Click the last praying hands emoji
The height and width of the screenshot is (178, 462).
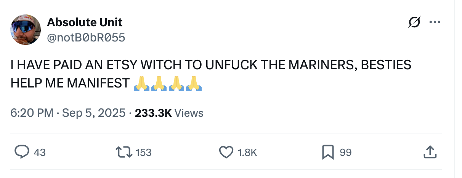click(193, 83)
